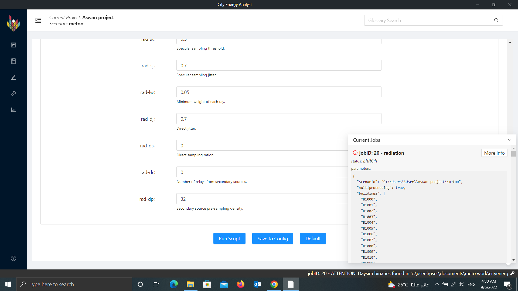This screenshot has width=518, height=291.
Task: Open the bar-chart dashboard icon in sidebar
Action: [x=13, y=110]
